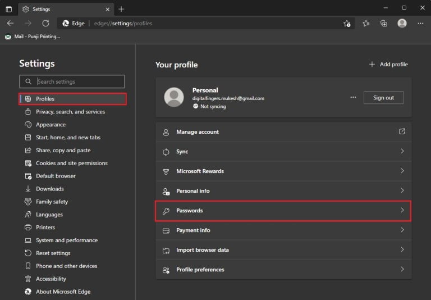Open Cookies and site permissions

tap(67, 163)
